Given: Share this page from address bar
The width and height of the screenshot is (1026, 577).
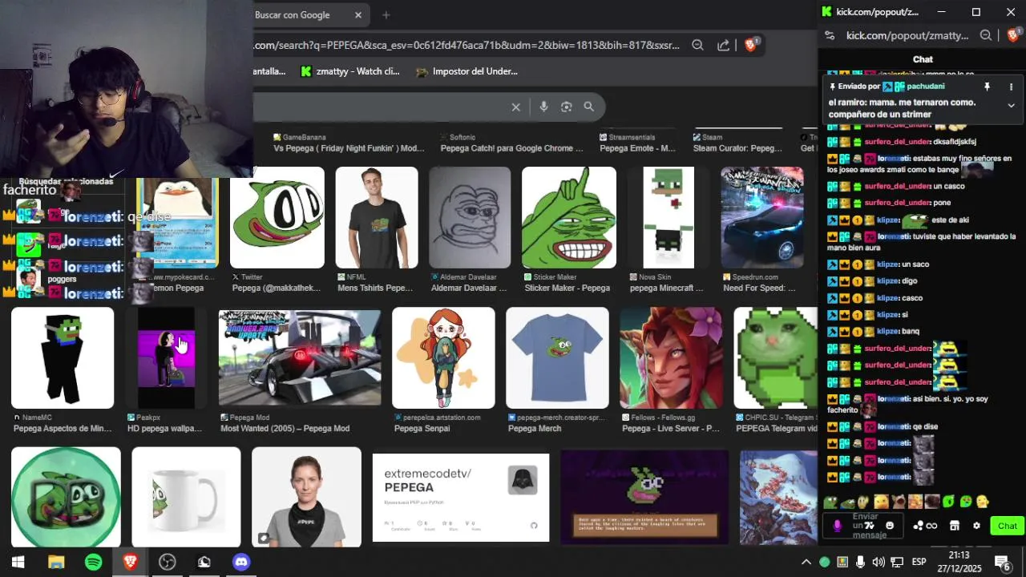Looking at the screenshot, I should pyautogui.click(x=723, y=46).
